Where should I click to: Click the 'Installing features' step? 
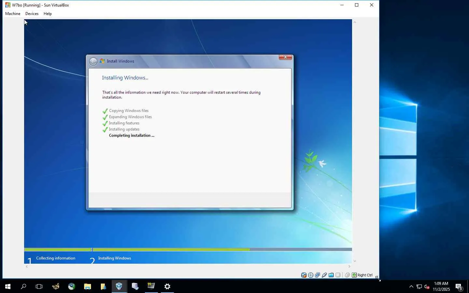pos(124,123)
